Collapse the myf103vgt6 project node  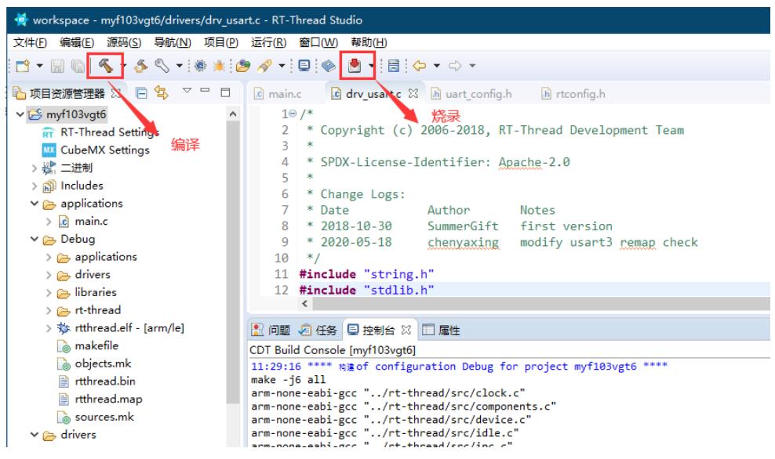click(20, 114)
